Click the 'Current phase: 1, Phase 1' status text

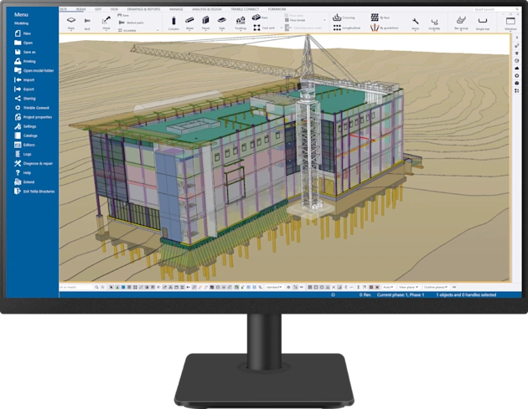(401, 295)
